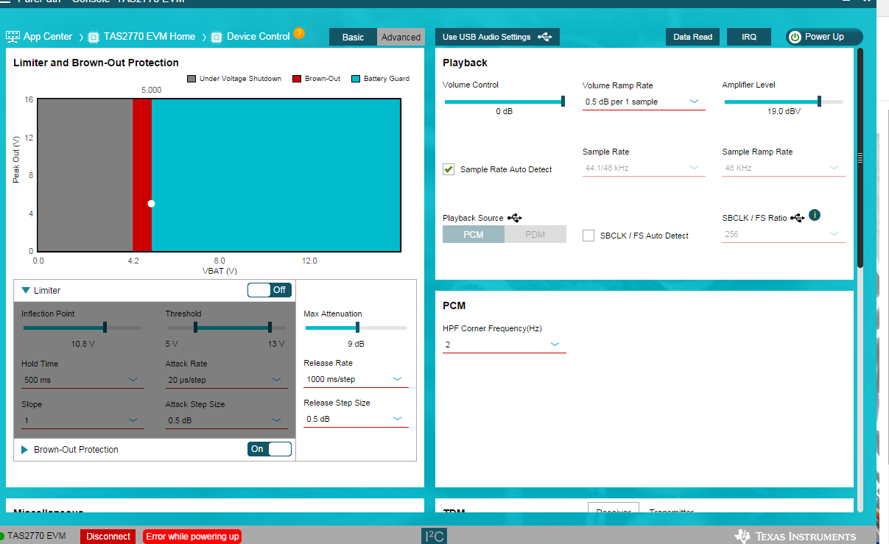889x544 pixels.
Task: Open the IRQ button
Action: pyautogui.click(x=749, y=37)
